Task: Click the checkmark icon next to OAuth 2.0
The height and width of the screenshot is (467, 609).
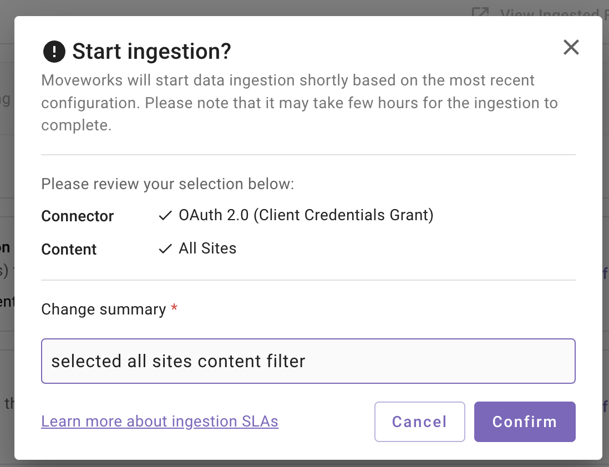Action: (x=165, y=216)
